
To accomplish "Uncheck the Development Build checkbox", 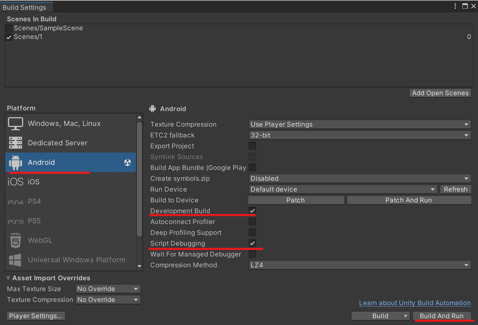I will [x=252, y=211].
